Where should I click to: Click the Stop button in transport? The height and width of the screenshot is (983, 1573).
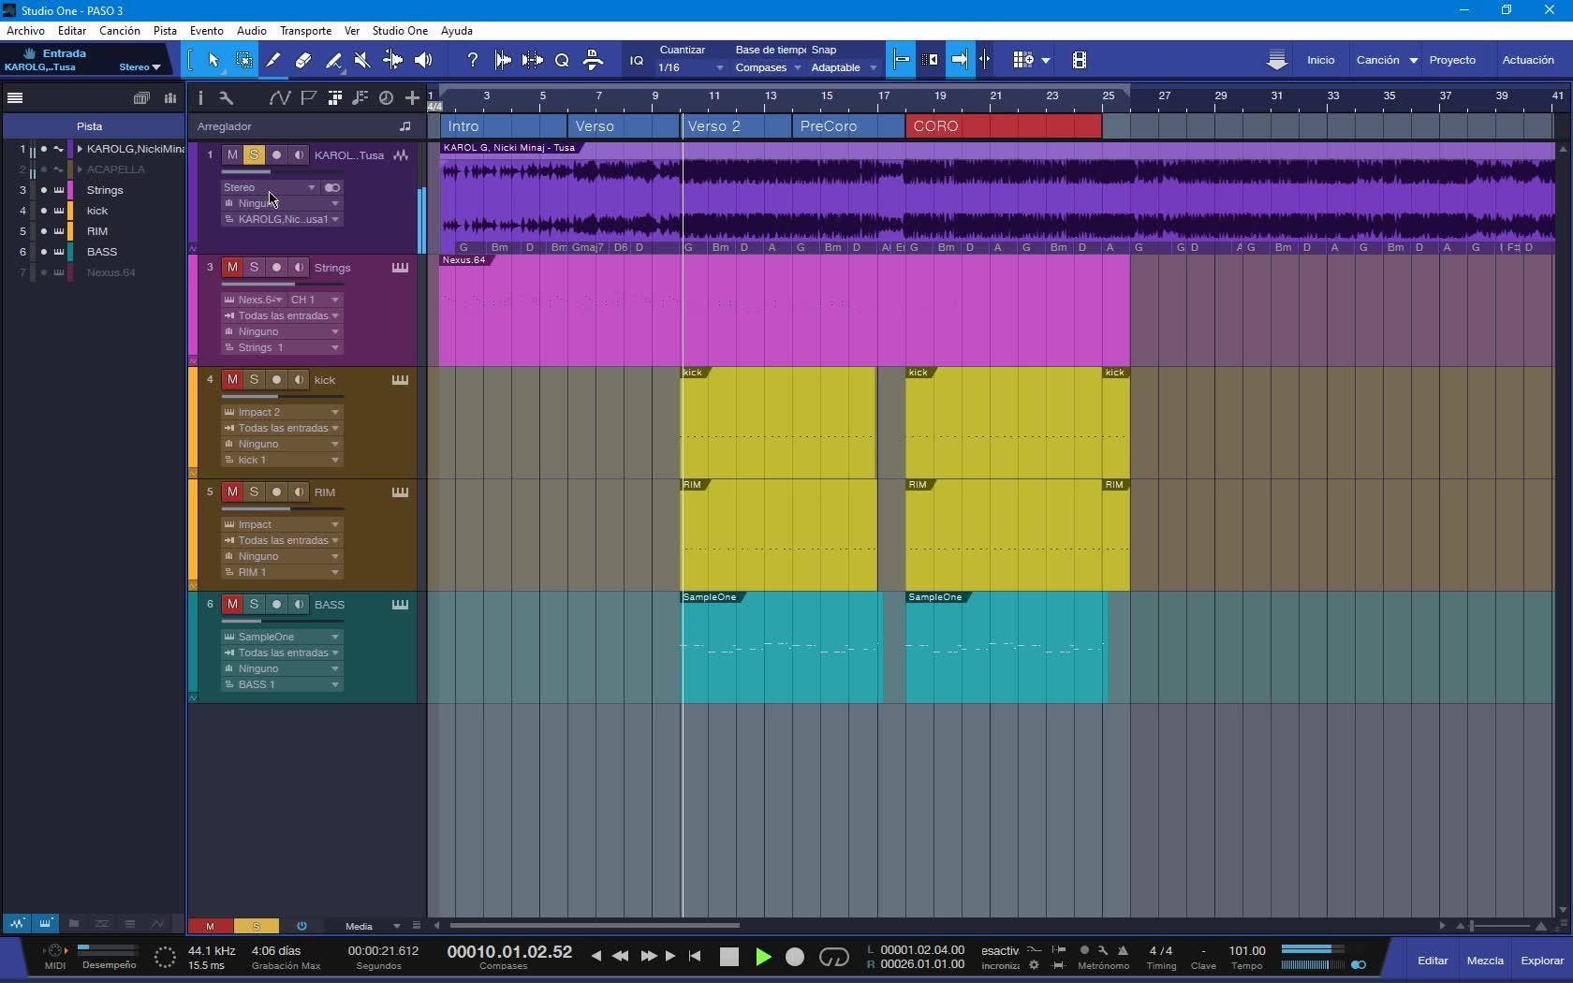click(729, 957)
